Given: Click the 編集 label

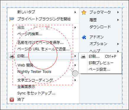Looking at the screenshot, I should [x=21, y=28].
